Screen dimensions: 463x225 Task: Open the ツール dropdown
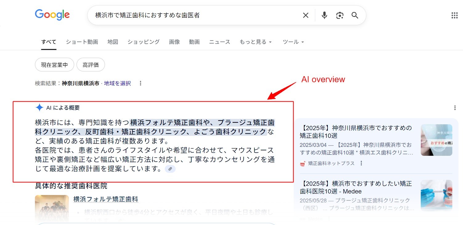click(x=293, y=42)
